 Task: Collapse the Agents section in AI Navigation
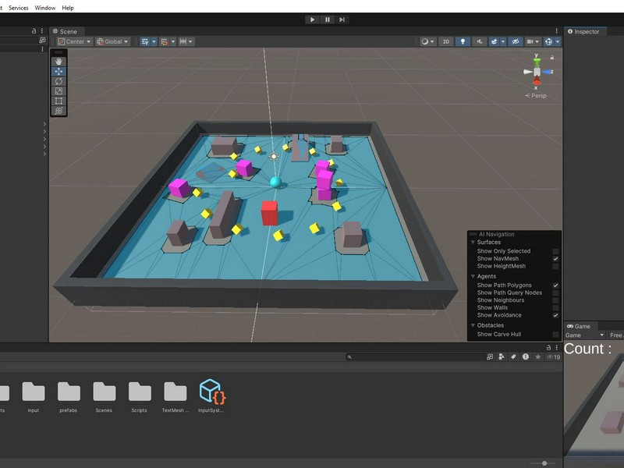(x=472, y=276)
